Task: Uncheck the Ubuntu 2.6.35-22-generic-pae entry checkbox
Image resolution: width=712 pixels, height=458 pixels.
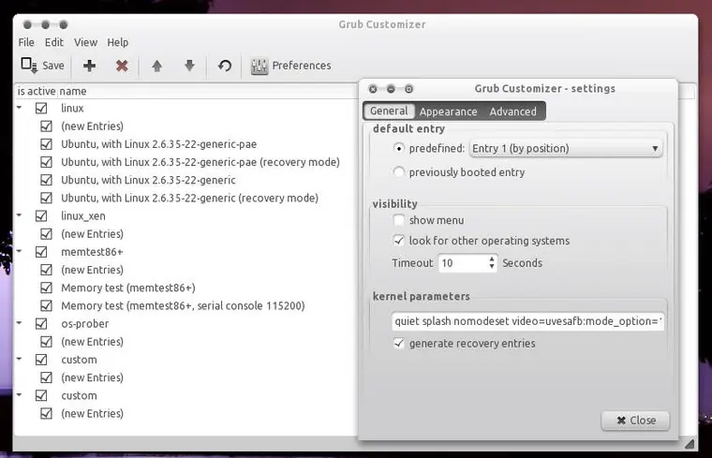Action: 46,144
